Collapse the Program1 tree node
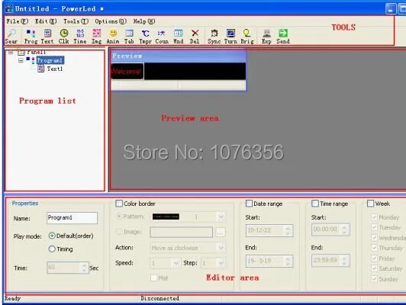 (21, 60)
